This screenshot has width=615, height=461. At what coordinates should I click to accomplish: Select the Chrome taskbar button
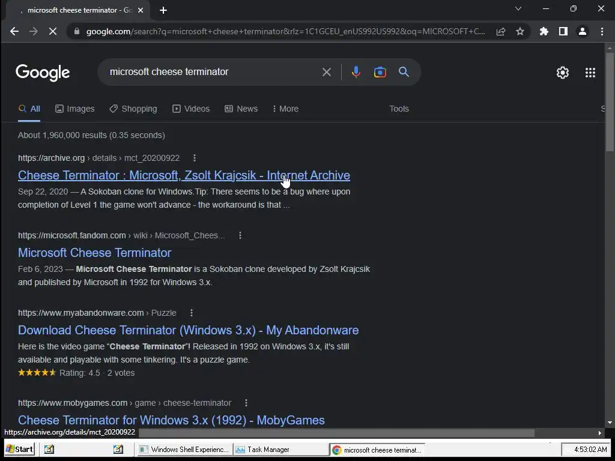(x=377, y=450)
